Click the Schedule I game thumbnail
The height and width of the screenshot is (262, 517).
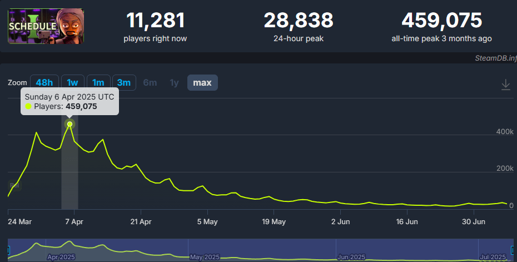click(46, 26)
